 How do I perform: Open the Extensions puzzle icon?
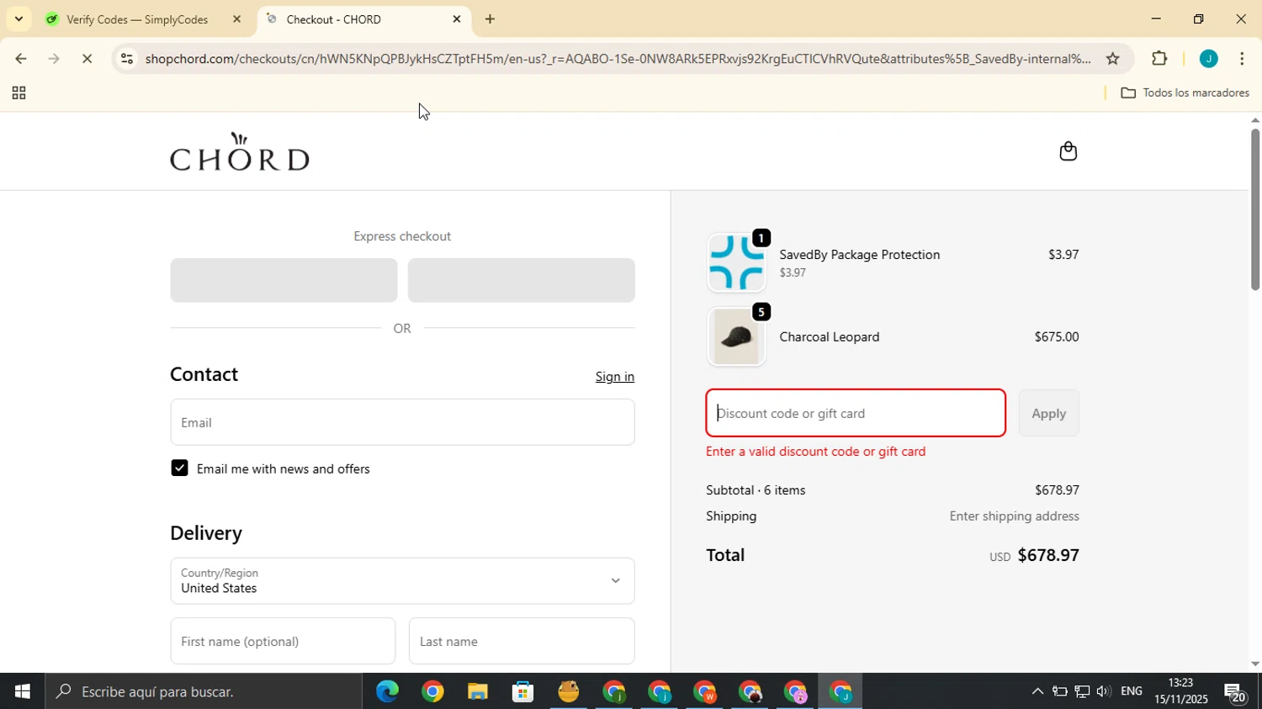click(x=1159, y=59)
